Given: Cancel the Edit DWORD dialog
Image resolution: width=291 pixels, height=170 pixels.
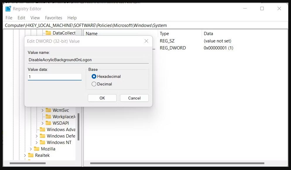Looking at the screenshot, I should pyautogui.click(x=134, y=98).
